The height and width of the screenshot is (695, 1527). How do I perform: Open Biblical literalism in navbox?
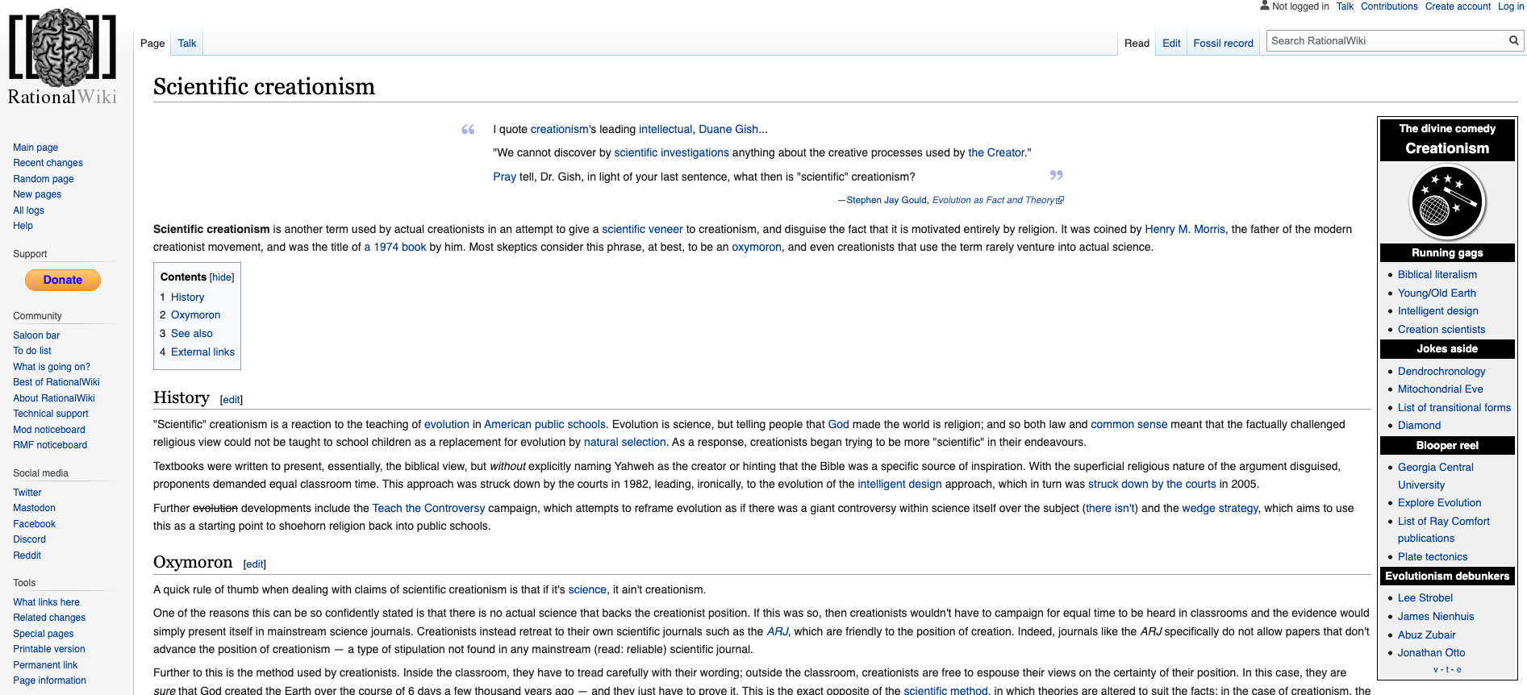[1437, 275]
